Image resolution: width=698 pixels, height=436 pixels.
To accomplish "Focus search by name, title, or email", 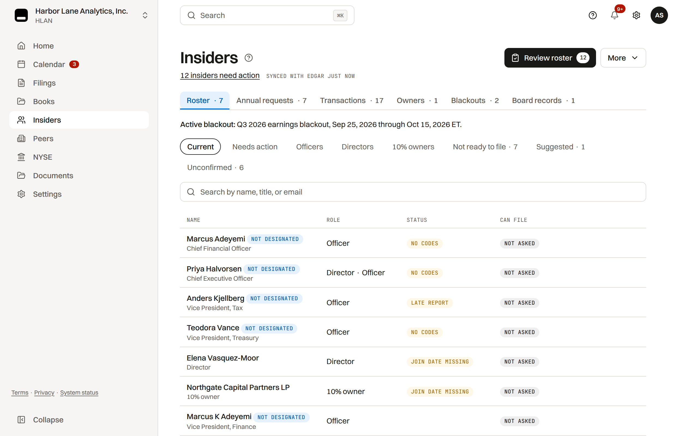I will [413, 192].
